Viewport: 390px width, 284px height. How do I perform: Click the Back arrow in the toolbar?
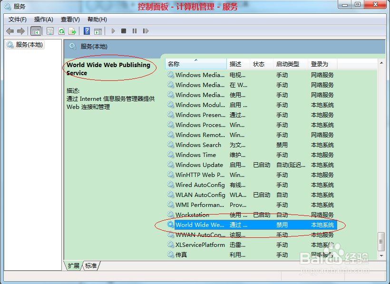(10, 31)
